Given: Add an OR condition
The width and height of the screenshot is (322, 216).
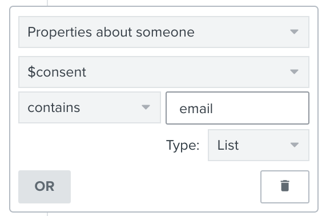Looking at the screenshot, I should point(45,187).
